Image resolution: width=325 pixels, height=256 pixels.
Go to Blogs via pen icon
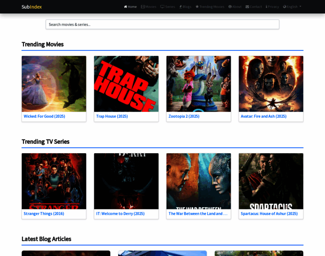[x=180, y=7]
